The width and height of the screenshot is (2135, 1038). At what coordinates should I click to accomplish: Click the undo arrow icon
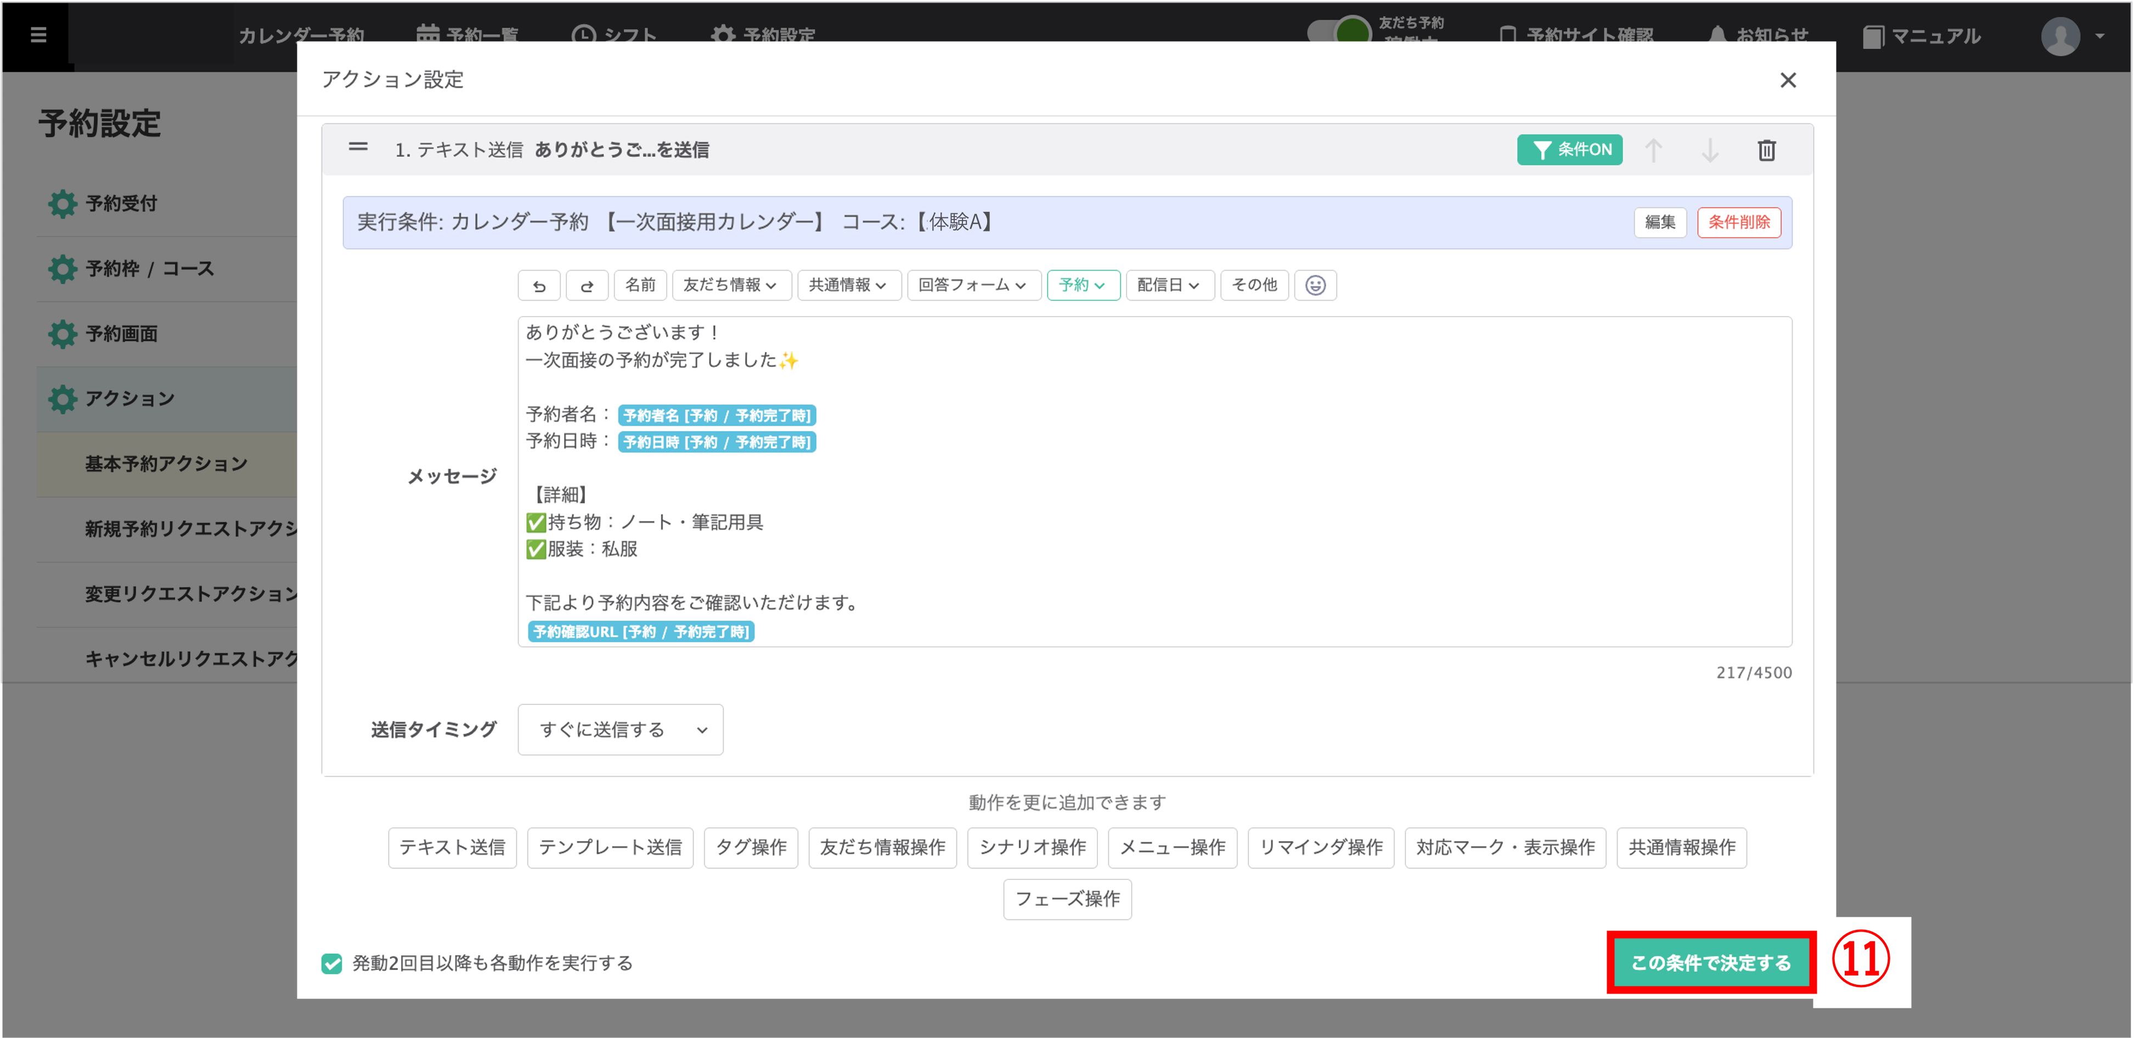[539, 286]
